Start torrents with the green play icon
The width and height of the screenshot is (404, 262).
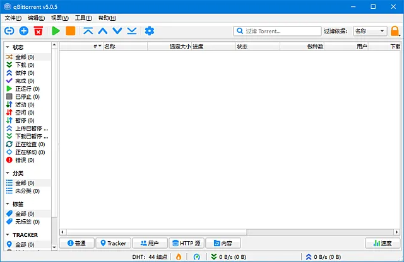[56, 31]
